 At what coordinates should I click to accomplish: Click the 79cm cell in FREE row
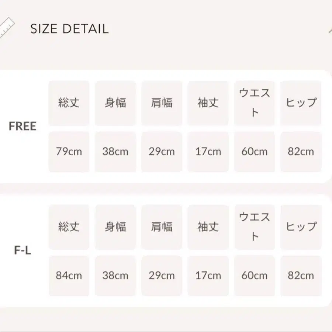click(x=69, y=152)
